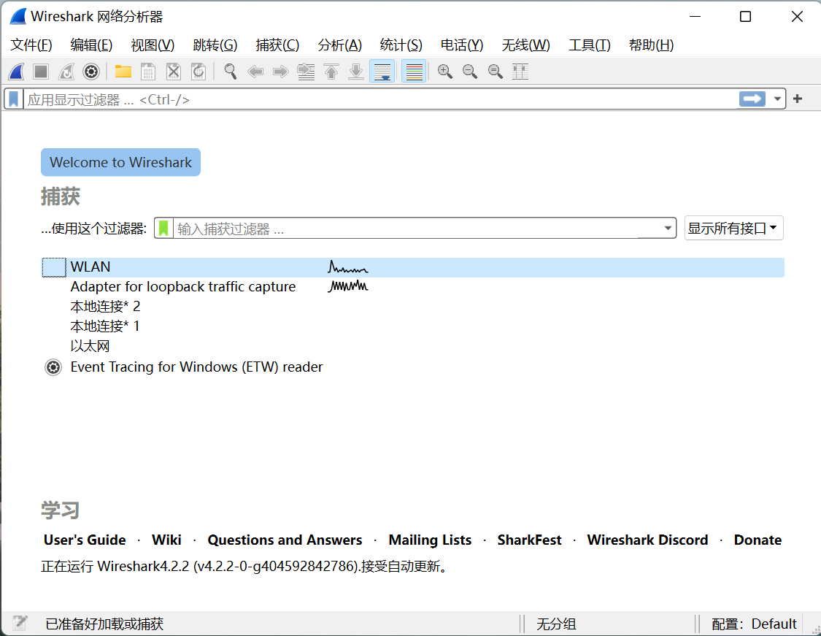Open 电话(Y) menu
This screenshot has height=636, width=821.
coord(462,45)
